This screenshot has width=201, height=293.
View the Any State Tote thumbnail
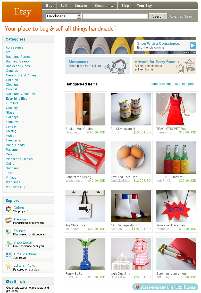pos(85,206)
